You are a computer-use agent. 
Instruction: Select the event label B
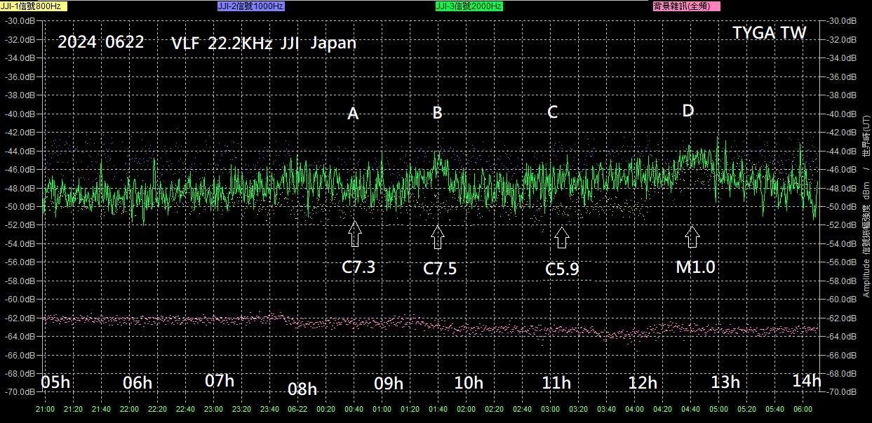pyautogui.click(x=437, y=113)
